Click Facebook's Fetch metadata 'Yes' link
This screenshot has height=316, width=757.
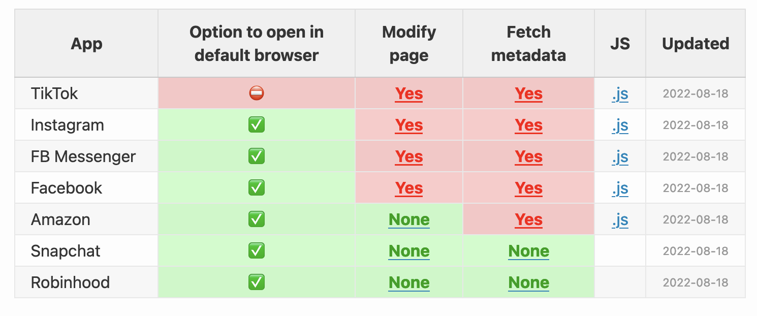coord(528,188)
